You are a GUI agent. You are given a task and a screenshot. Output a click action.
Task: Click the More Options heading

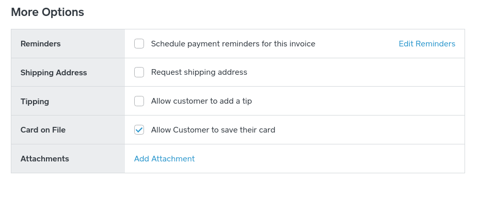pyautogui.click(x=47, y=12)
